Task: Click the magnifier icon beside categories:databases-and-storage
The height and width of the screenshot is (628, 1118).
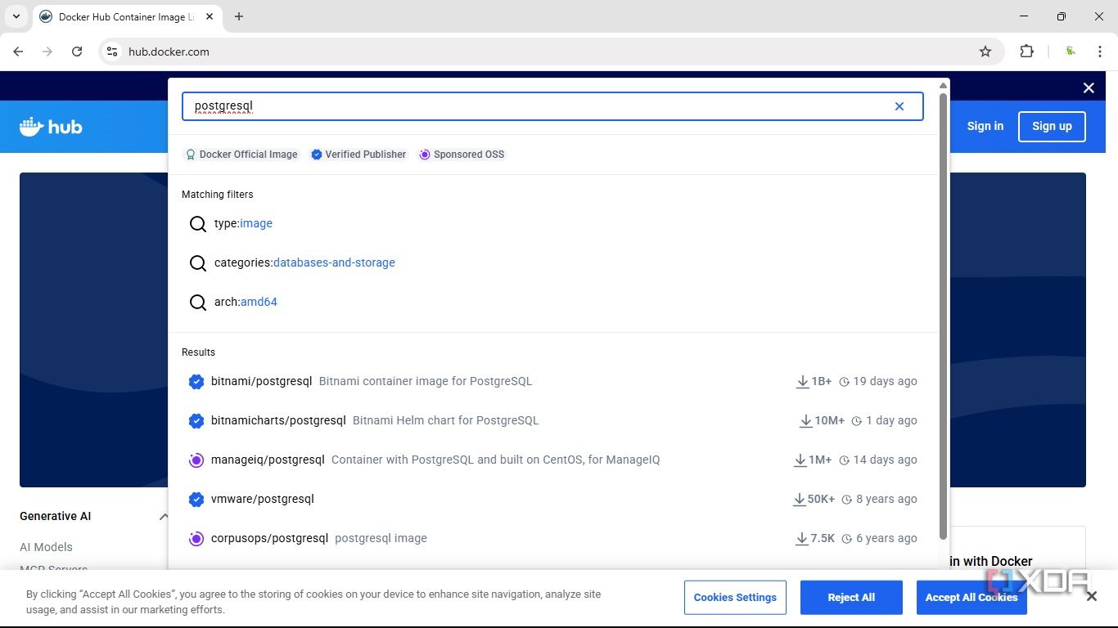Action: [198, 263]
